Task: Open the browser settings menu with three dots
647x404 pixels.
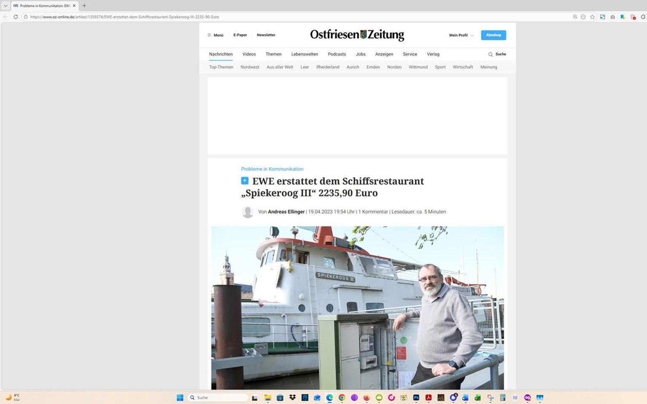Action: point(583,17)
